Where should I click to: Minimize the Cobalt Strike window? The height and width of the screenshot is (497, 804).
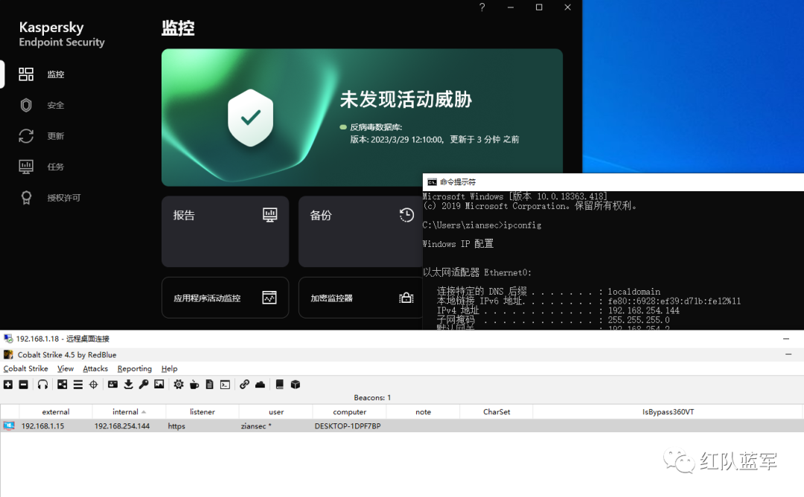pyautogui.click(x=788, y=355)
